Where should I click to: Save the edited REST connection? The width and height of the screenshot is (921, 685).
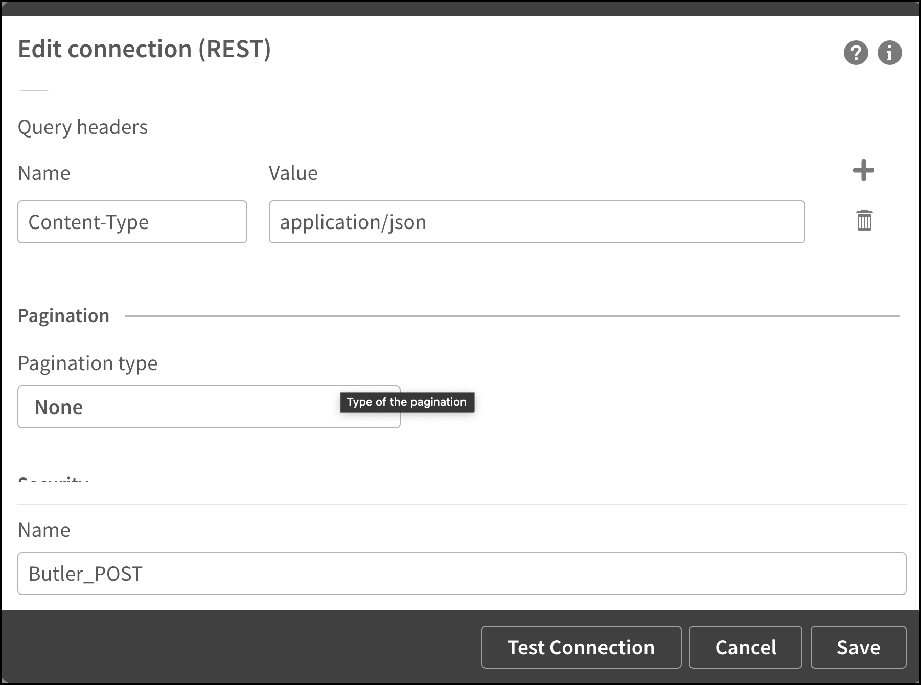pyautogui.click(x=858, y=647)
